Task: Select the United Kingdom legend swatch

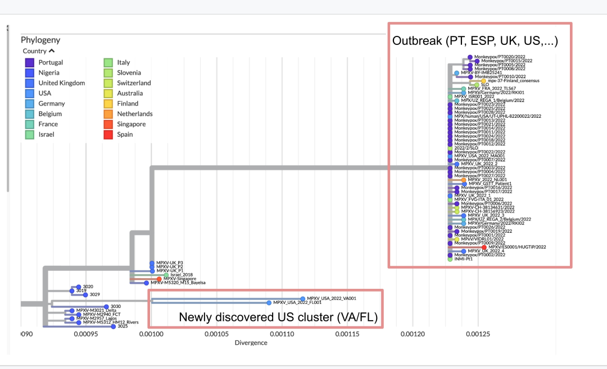Action: (29, 82)
